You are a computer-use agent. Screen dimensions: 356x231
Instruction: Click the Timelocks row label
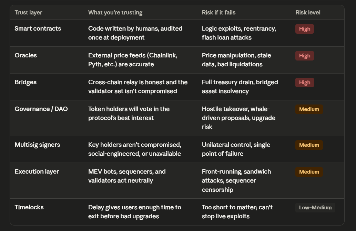tap(29, 207)
